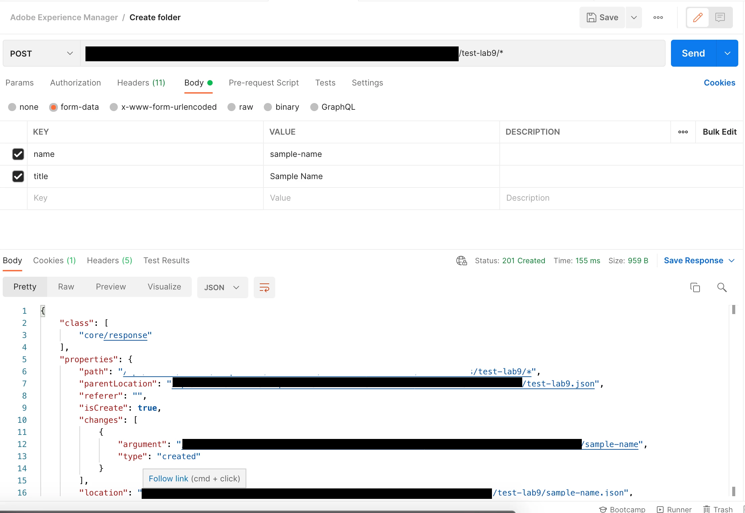Viewport: 745px width, 513px height.
Task: Click the Cookies link
Action: (x=719, y=83)
